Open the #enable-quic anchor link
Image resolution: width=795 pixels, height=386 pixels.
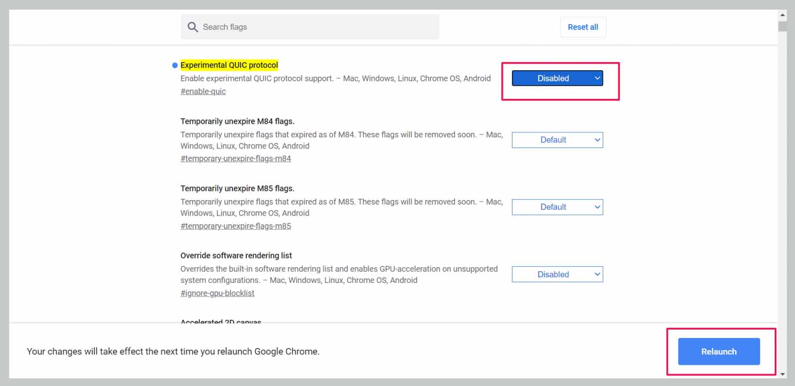(x=203, y=91)
